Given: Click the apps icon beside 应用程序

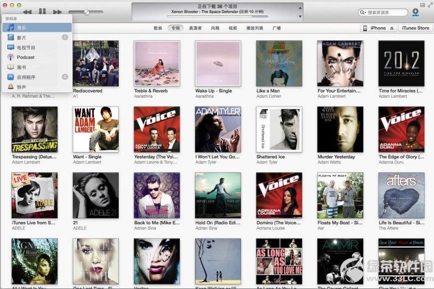Looking at the screenshot, I should (10, 77).
